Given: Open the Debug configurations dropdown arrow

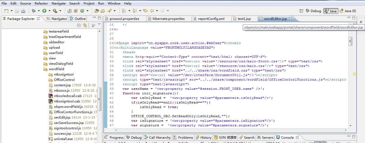Looking at the screenshot, I should tap(39, 11).
